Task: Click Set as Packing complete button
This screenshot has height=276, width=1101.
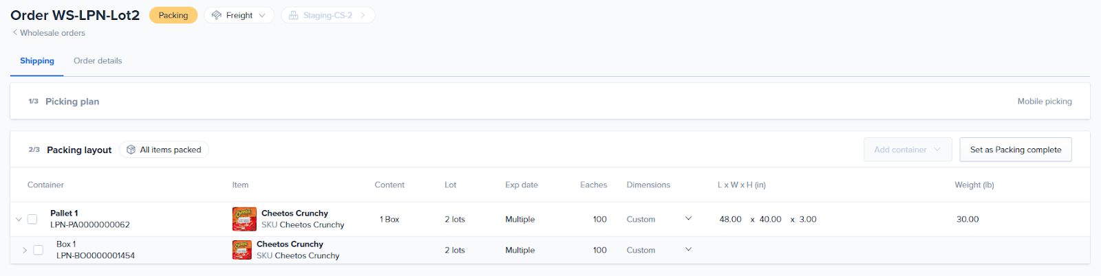Action: tap(1015, 150)
